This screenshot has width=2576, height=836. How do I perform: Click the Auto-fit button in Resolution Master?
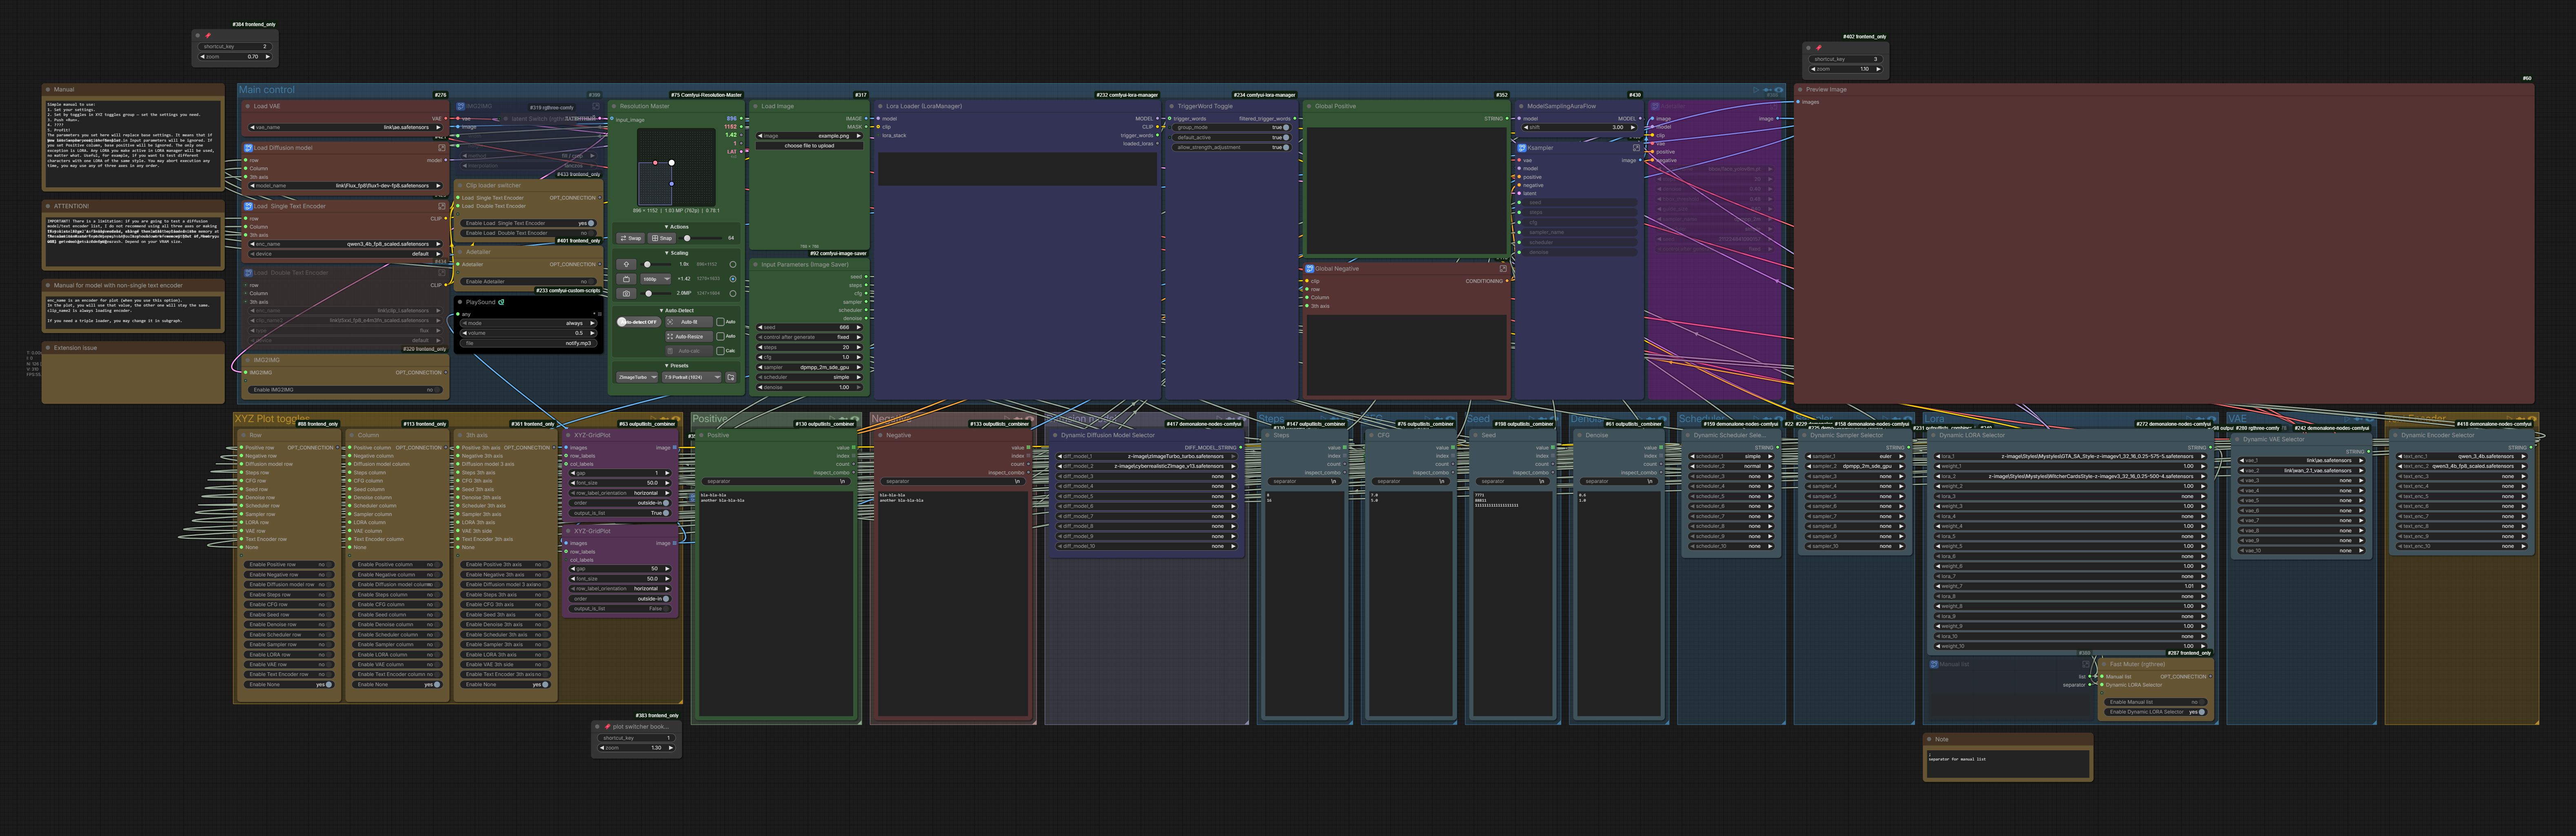point(689,322)
